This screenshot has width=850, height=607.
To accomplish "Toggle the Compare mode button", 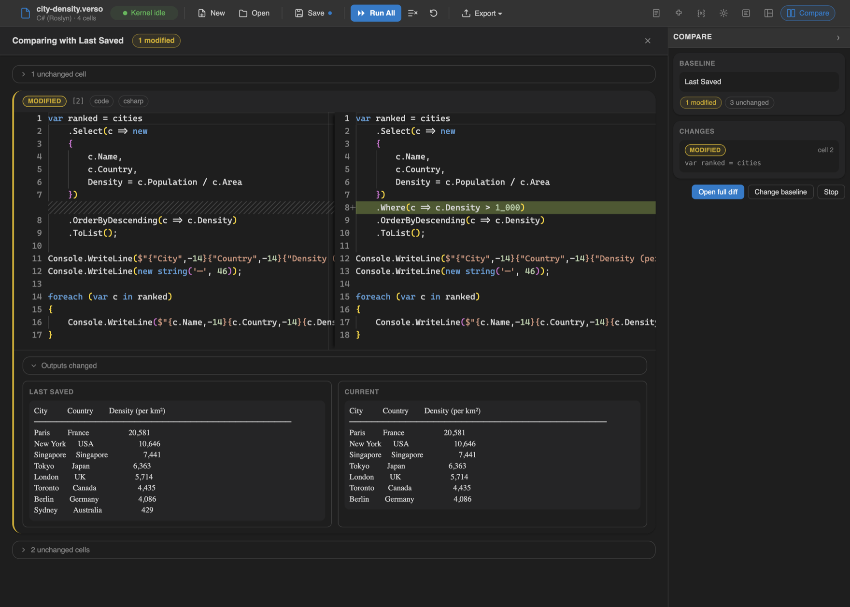I will [808, 13].
